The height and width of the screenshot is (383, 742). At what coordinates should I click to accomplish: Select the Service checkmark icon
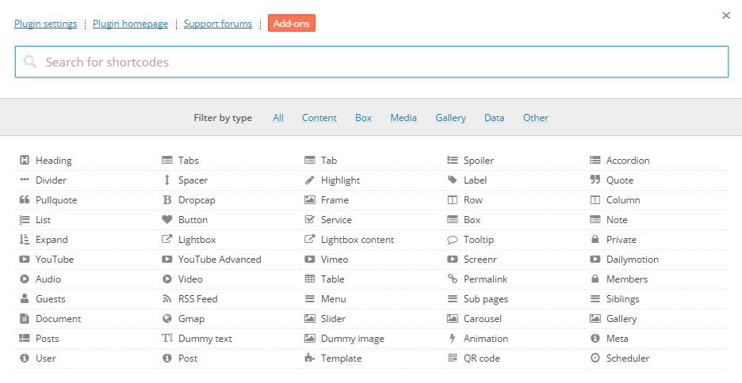(x=309, y=220)
